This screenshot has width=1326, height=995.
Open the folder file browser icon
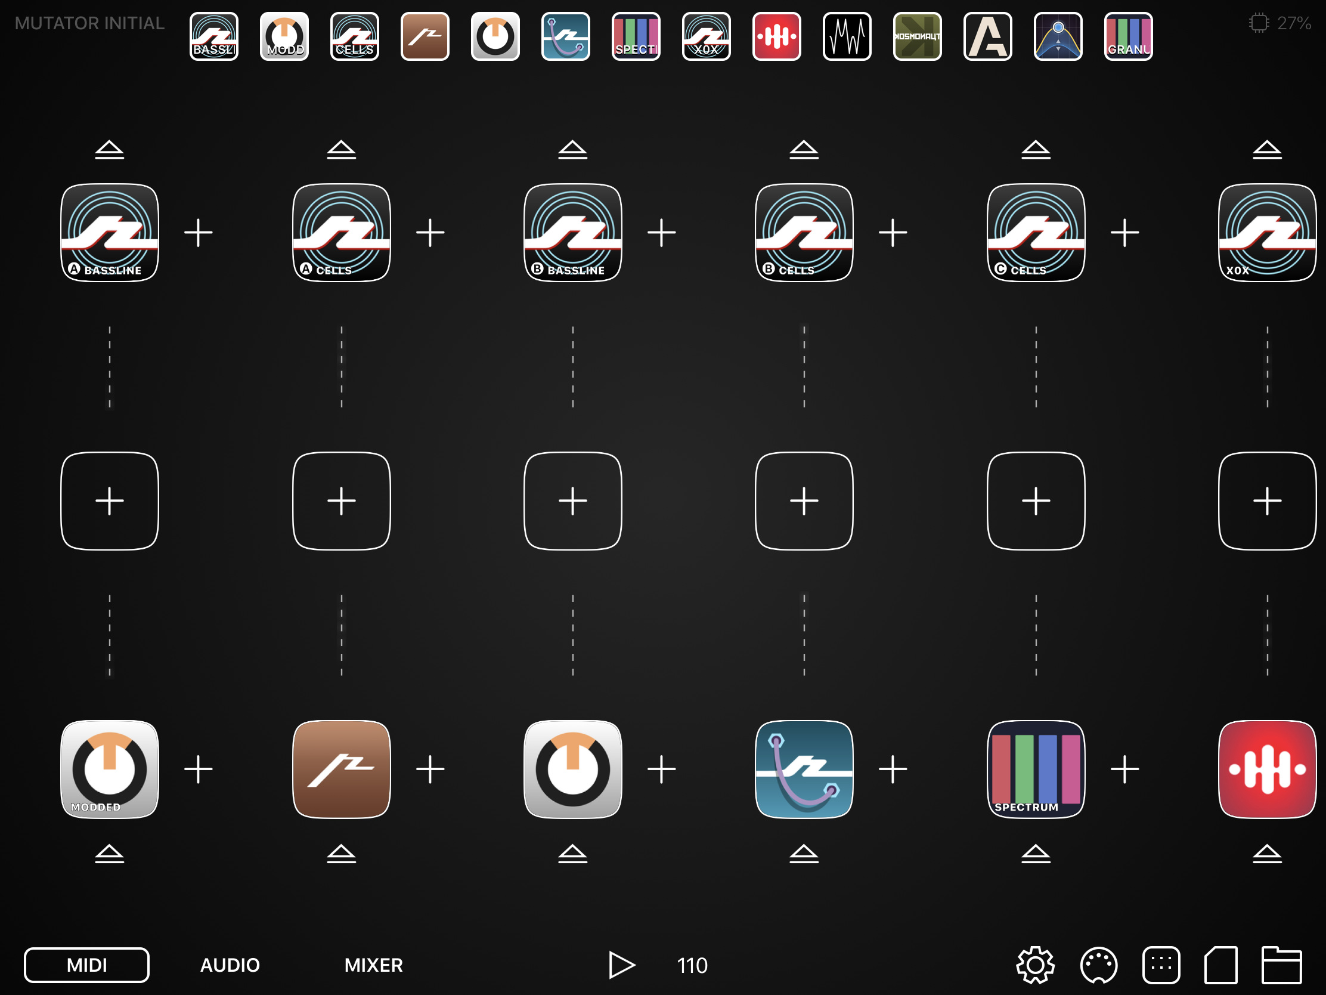1282,966
